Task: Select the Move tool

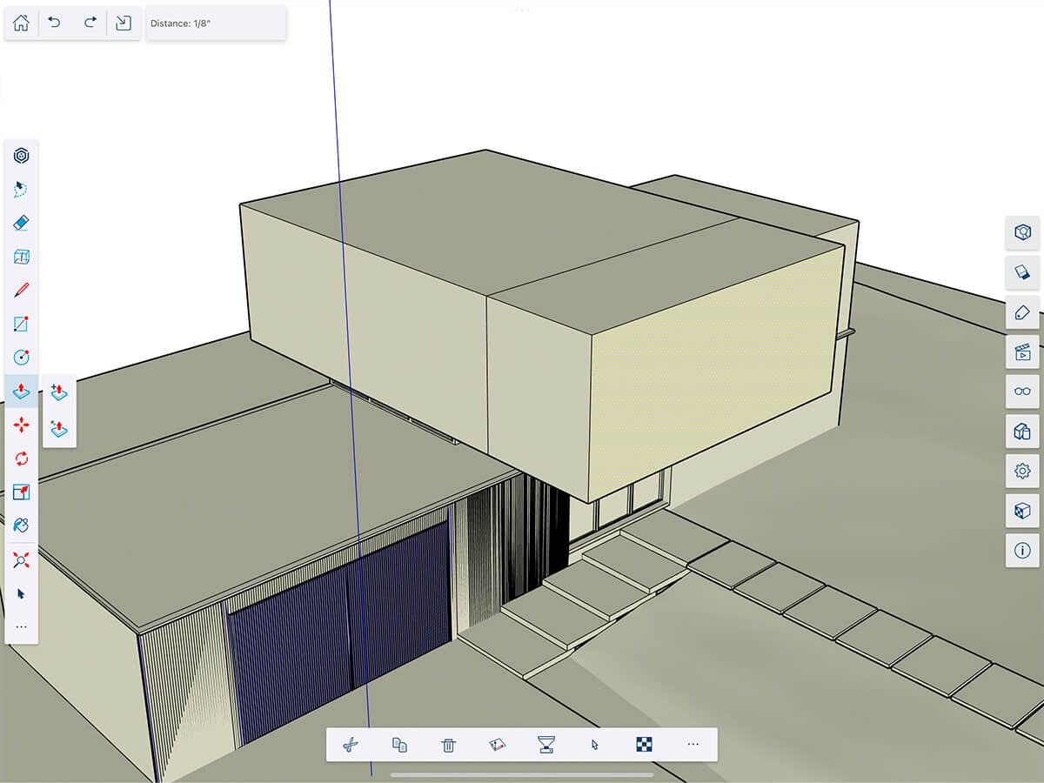Action: [21, 425]
